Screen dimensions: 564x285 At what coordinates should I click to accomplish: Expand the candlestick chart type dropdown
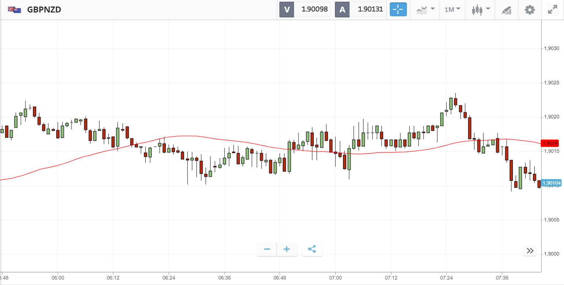pyautogui.click(x=480, y=9)
